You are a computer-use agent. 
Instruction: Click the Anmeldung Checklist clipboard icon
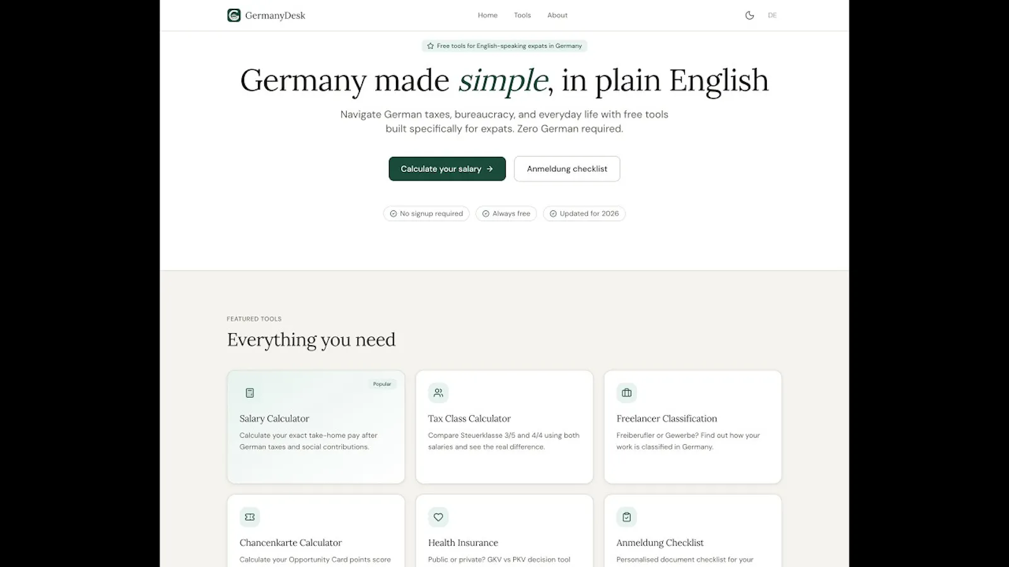[x=627, y=517]
